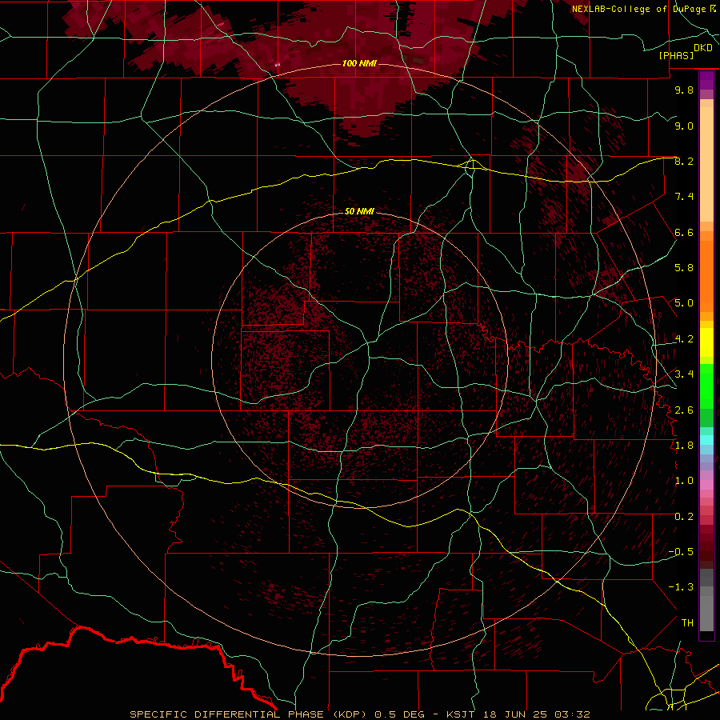This screenshot has height=720, width=720.
Task: Click the 7.4 color scale value
Action: point(684,197)
